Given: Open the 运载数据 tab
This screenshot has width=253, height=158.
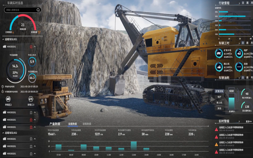Looking at the screenshot, I should [72, 124].
